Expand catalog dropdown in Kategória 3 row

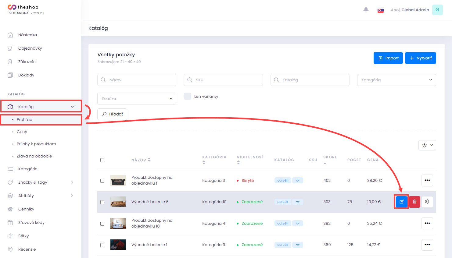pyautogui.click(x=298, y=180)
